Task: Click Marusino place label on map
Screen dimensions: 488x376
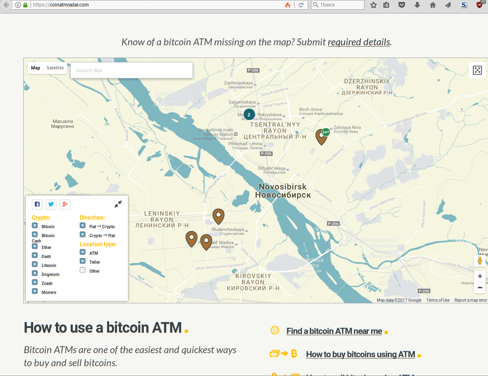Action: coord(63,124)
